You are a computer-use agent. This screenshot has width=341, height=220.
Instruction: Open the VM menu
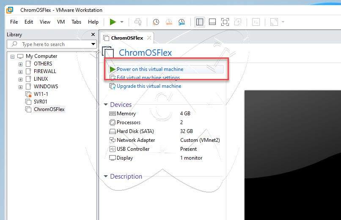(x=61, y=22)
